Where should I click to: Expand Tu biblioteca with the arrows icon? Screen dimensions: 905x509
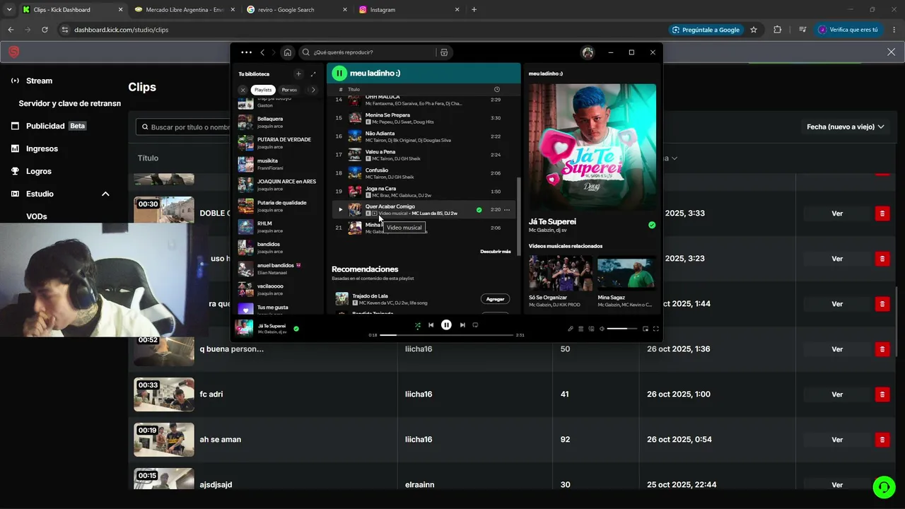(313, 74)
